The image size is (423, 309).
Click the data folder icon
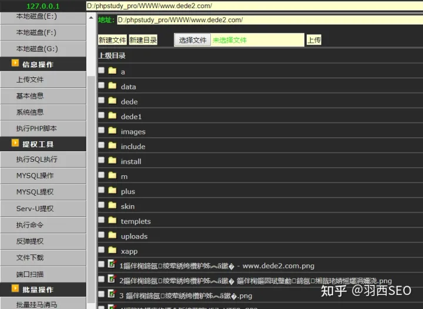pyautogui.click(x=112, y=86)
